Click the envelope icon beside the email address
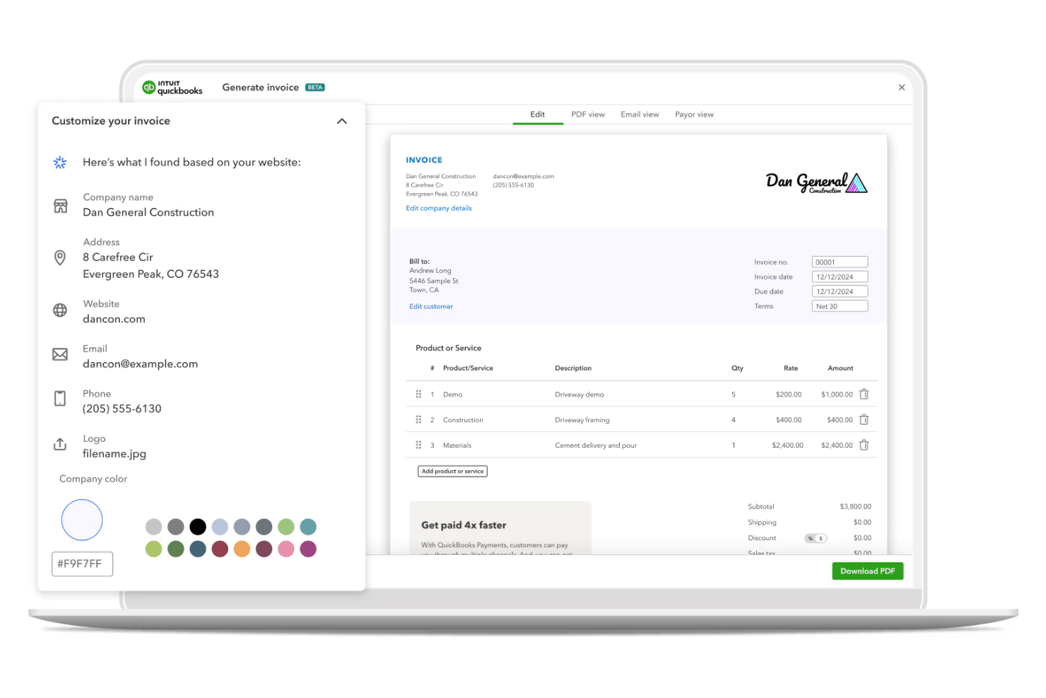The height and width of the screenshot is (698, 1046). (x=60, y=354)
